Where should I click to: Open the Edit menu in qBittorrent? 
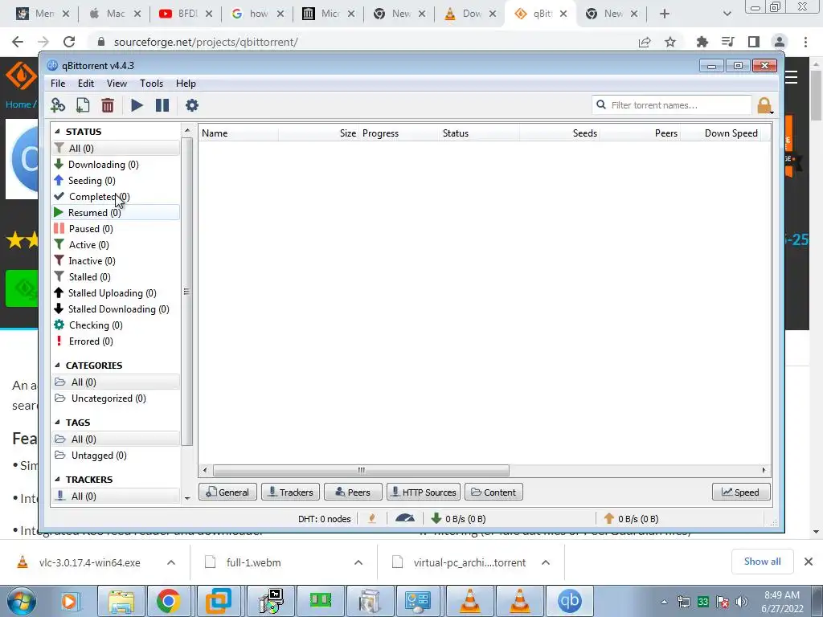click(86, 84)
